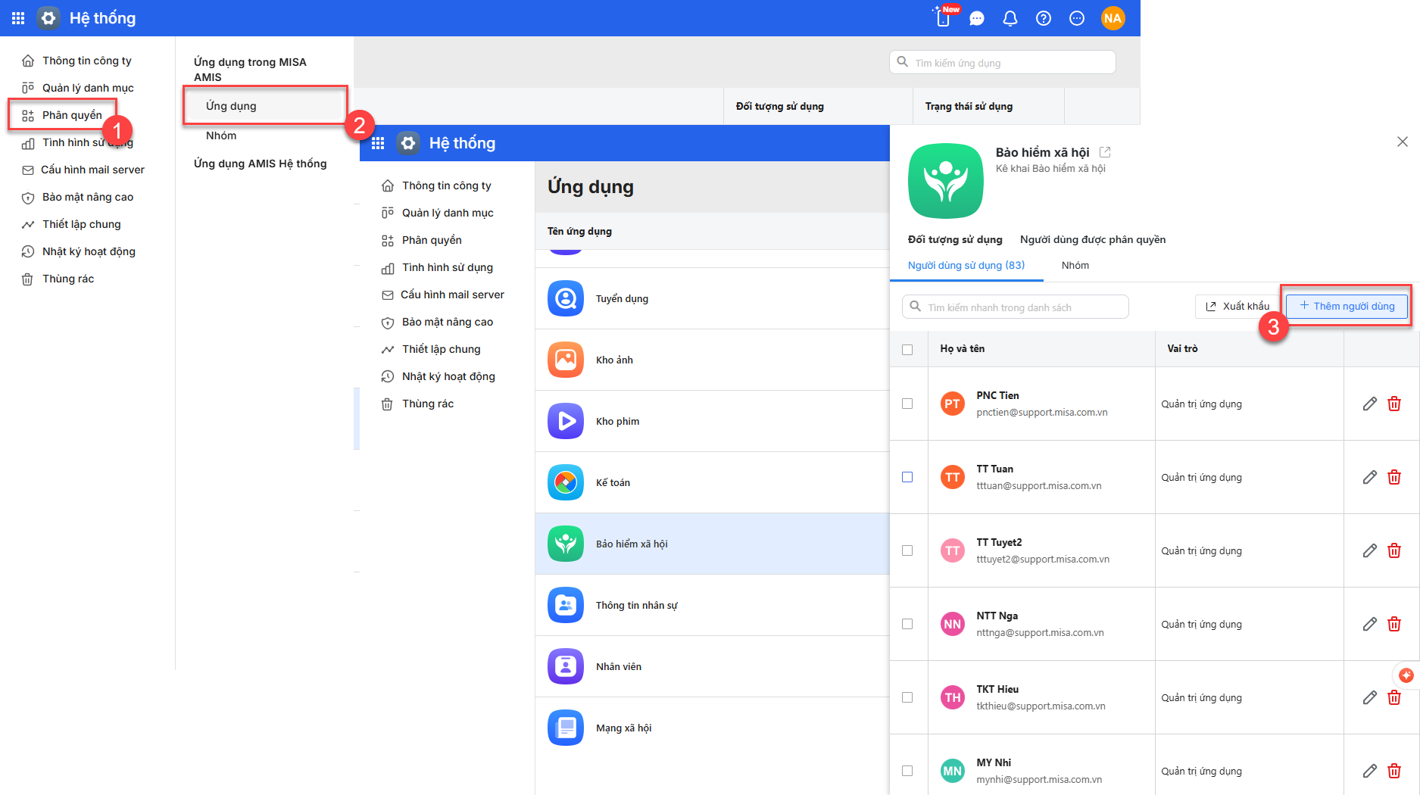This screenshot has height=795, width=1420.
Task: Open Bảo hiểm xã hội in new window
Action: (x=1105, y=152)
